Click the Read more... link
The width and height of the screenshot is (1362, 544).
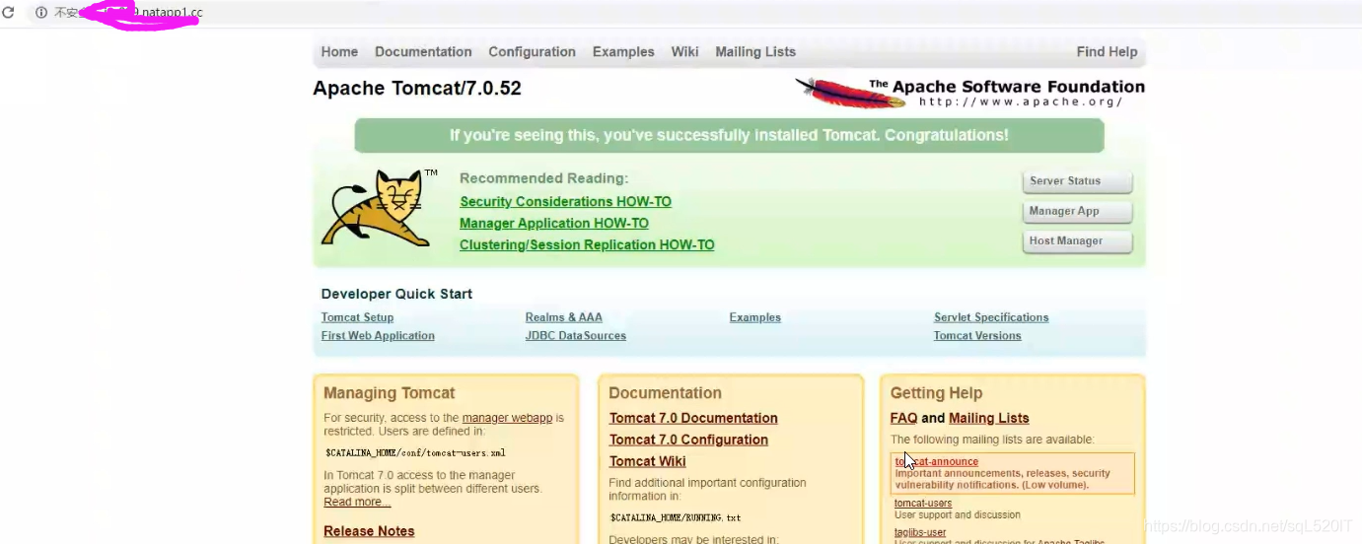[x=357, y=503]
